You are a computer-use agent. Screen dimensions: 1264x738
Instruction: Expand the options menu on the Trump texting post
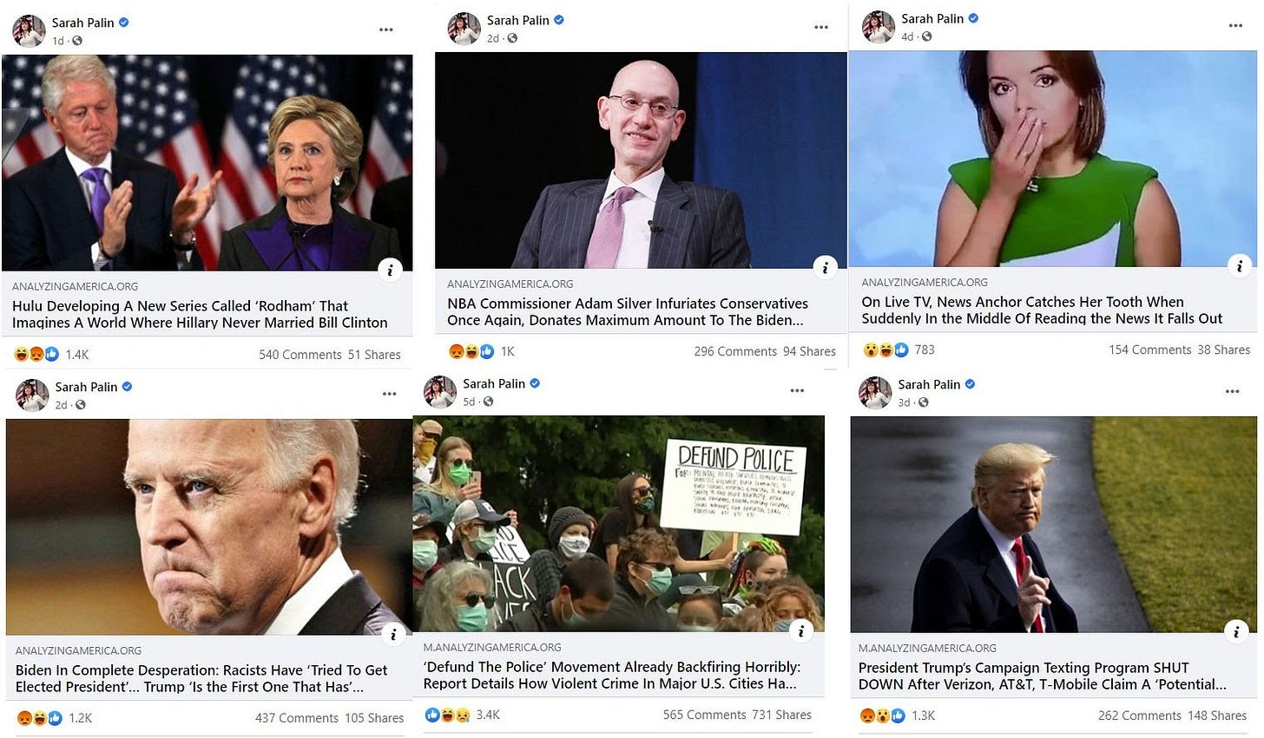point(1233,391)
